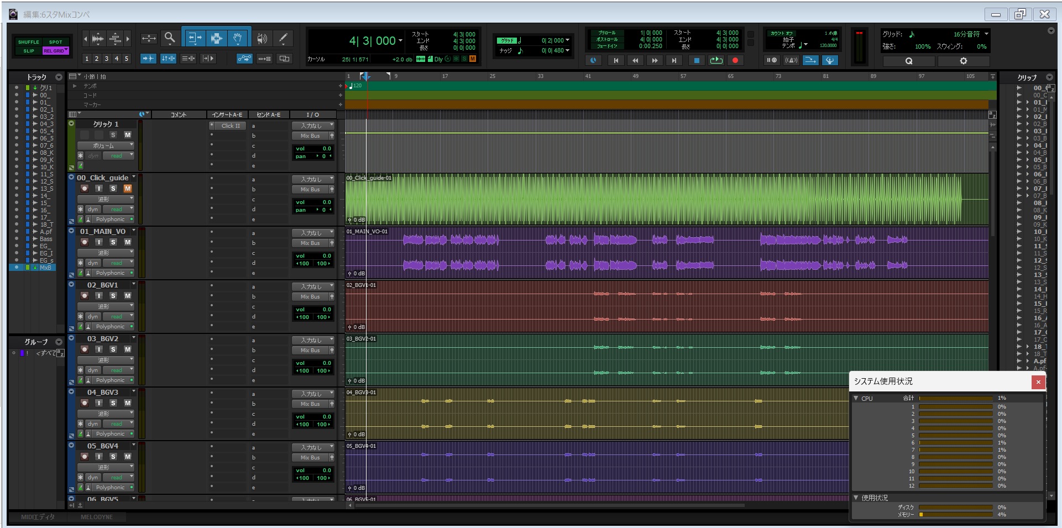Viewport: 1062px width, 528px height.
Task: Expand the テンポ ruler
Action: click(75, 86)
